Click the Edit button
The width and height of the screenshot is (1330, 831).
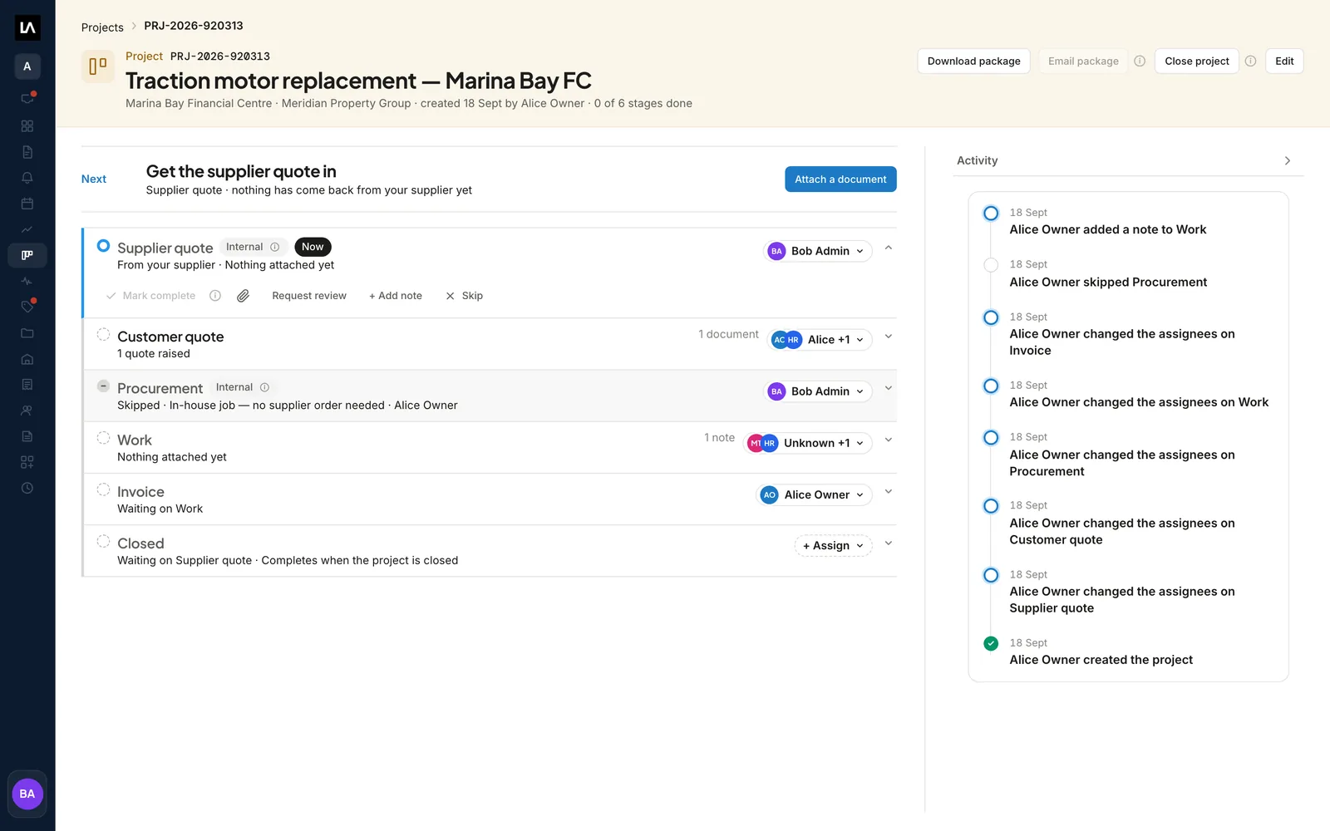point(1284,61)
